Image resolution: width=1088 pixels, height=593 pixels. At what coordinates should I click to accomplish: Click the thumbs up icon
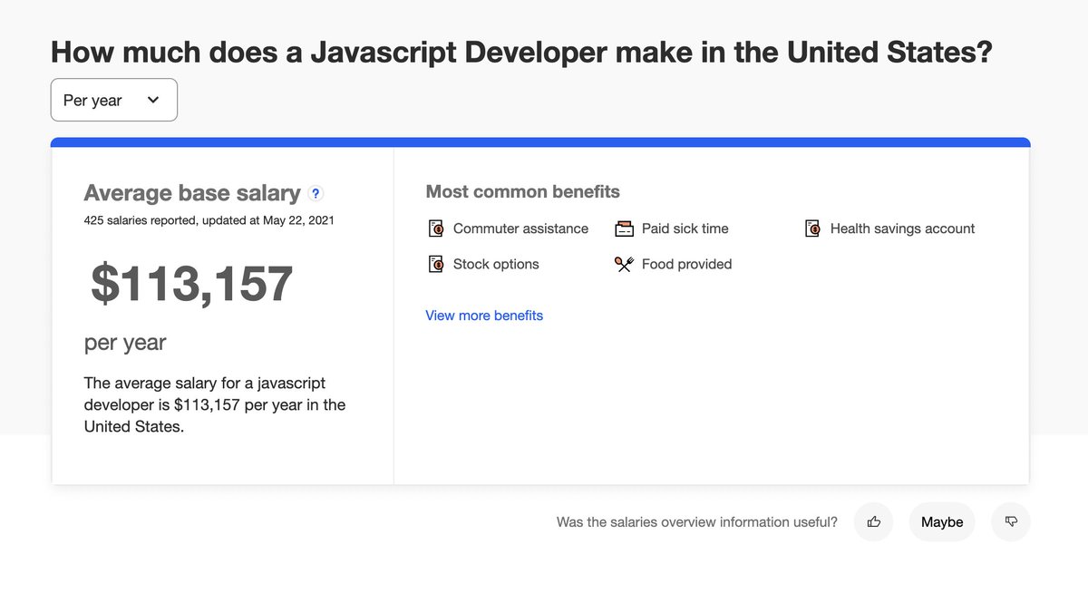coord(873,521)
